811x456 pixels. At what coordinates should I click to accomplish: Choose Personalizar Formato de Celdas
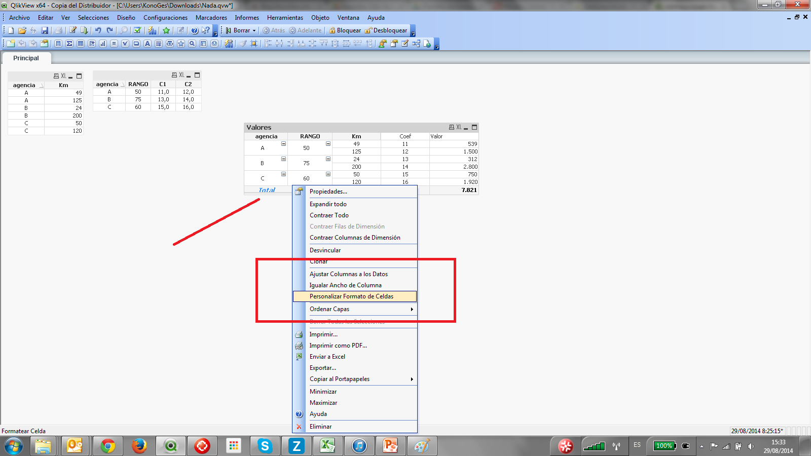(355, 296)
